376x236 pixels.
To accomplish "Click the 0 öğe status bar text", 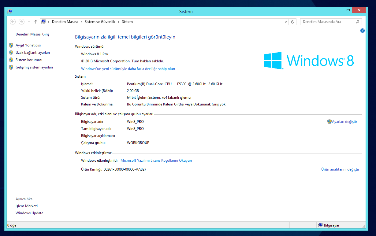I will pyautogui.click(x=12, y=225).
